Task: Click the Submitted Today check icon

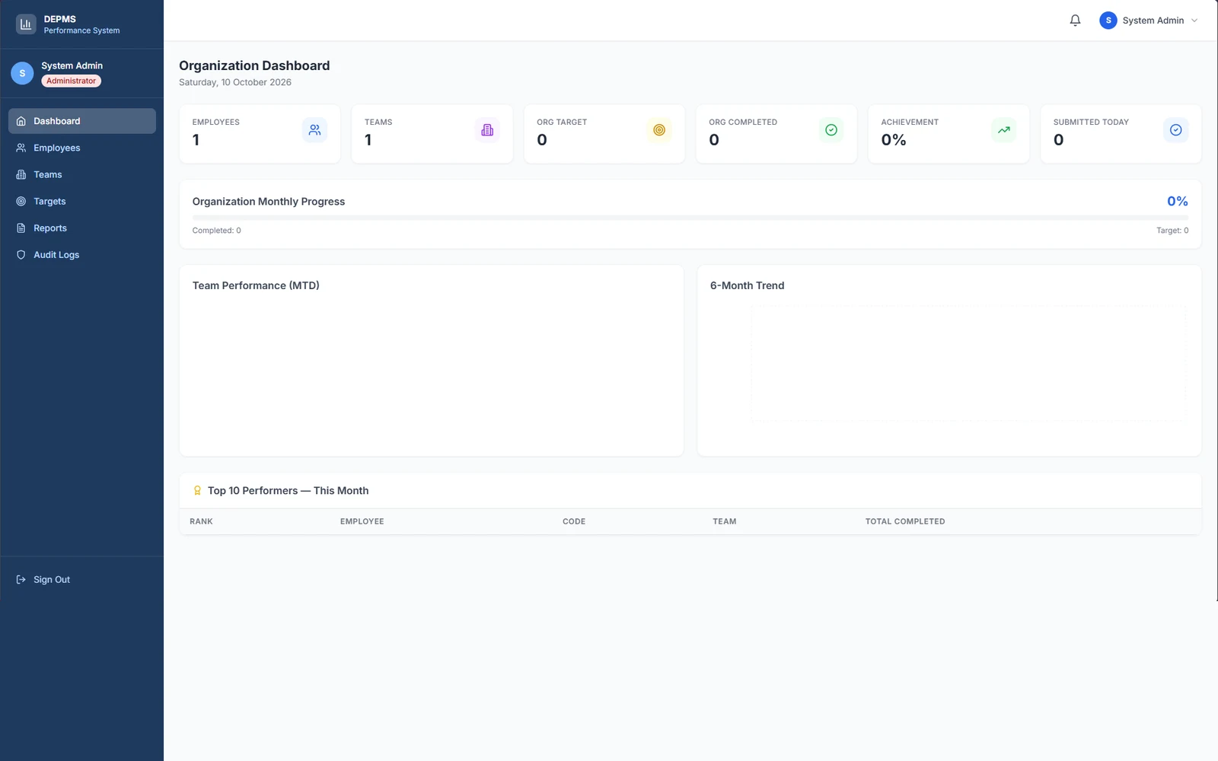Action: [1176, 130]
